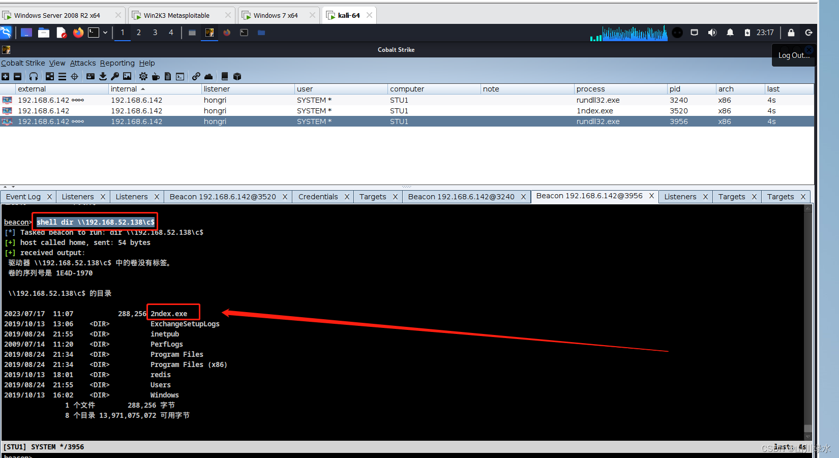
Task: Open the file manager icon in Kali panel
Action: 44,33
